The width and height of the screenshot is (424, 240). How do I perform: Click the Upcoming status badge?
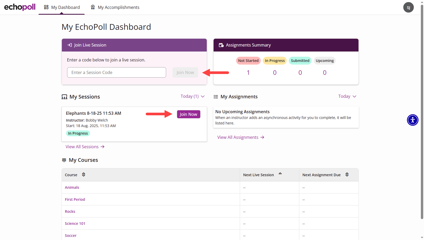coord(325,61)
